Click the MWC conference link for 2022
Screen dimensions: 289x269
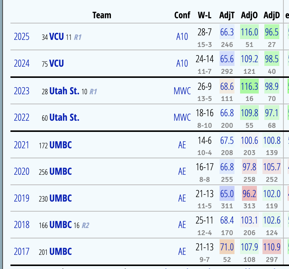182,118
